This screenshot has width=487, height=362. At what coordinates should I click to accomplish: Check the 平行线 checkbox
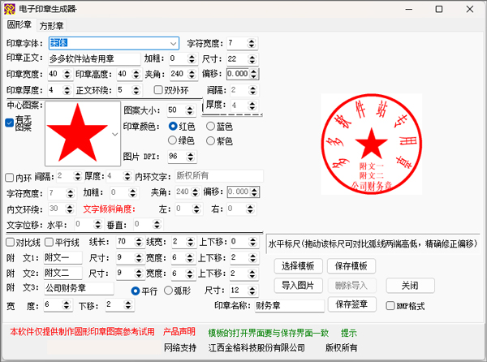pos(49,242)
